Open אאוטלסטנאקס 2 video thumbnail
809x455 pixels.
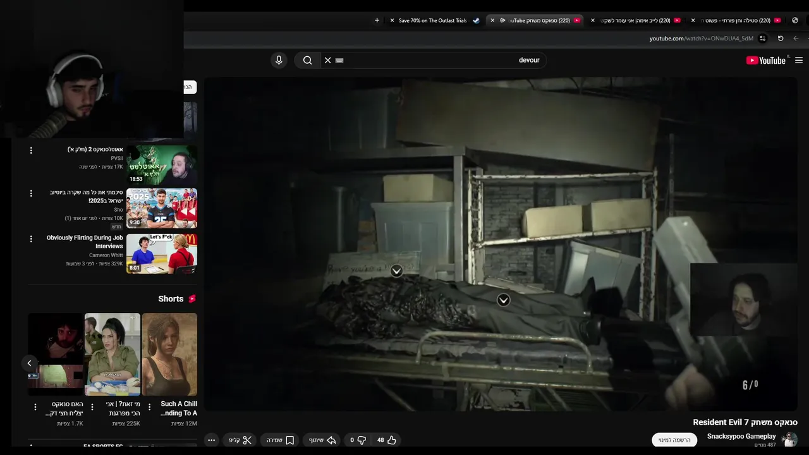coord(162,165)
